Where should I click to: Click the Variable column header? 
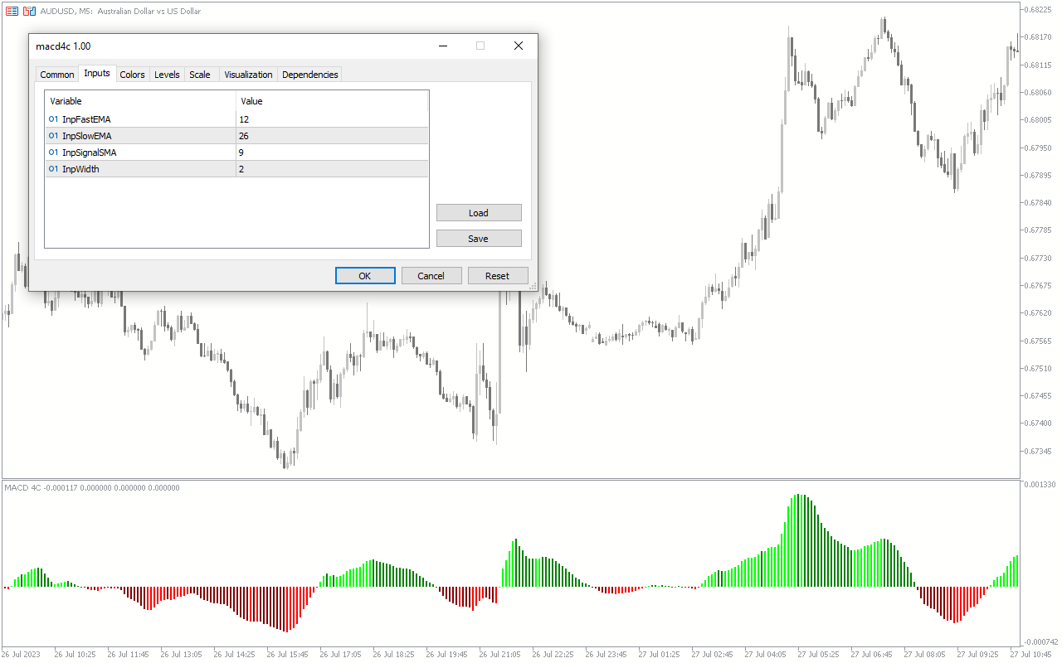point(141,101)
